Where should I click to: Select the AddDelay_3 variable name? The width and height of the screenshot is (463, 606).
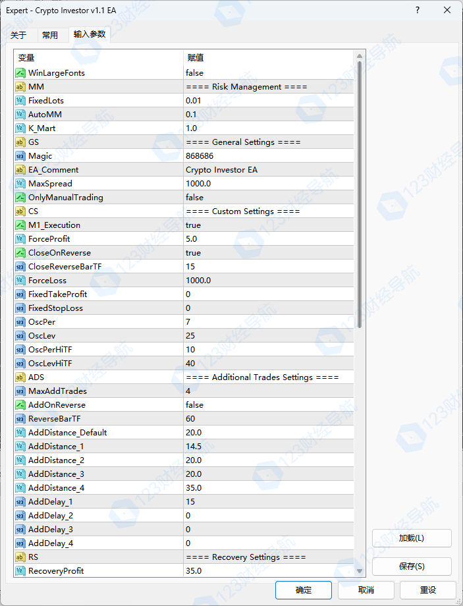point(51,530)
